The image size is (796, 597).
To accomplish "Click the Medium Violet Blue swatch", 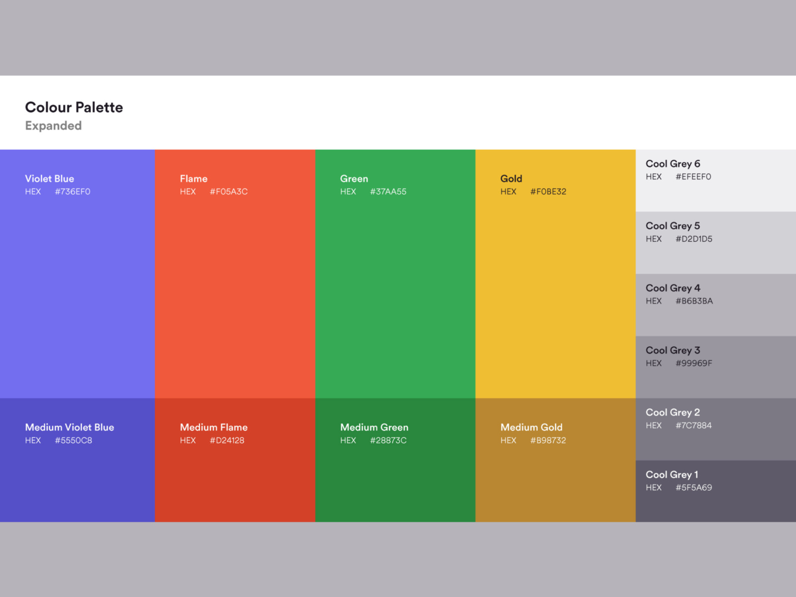I will pyautogui.click(x=77, y=478).
